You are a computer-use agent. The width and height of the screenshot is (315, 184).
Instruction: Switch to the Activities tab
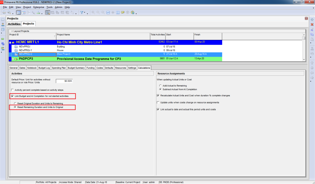14,24
